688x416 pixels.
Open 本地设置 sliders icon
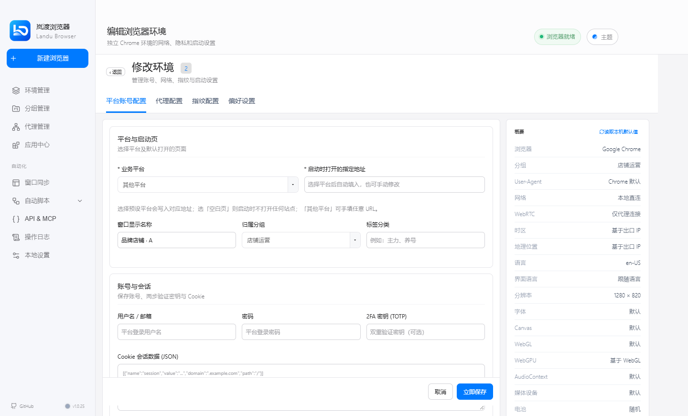pos(16,255)
